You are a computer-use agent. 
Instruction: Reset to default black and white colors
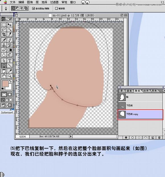click(x=3, y=89)
